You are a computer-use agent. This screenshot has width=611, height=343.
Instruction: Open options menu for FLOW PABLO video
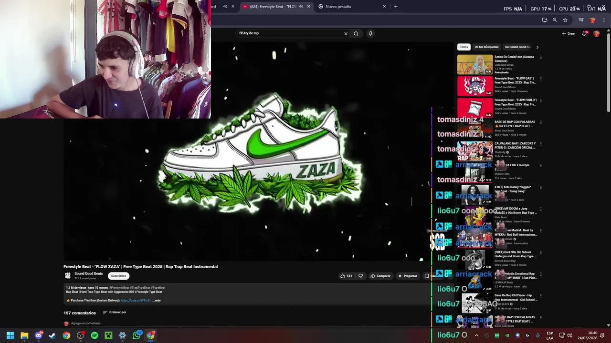[x=541, y=101]
